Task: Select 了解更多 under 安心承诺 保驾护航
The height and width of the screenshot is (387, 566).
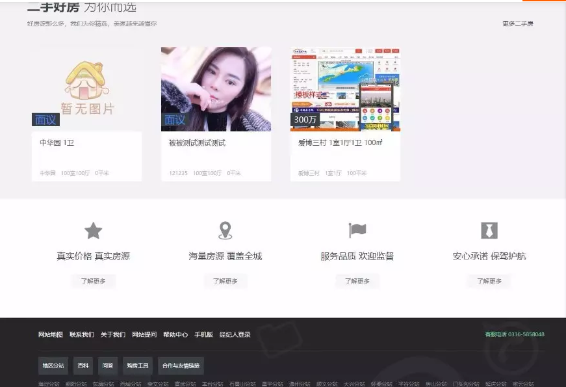Action: pyautogui.click(x=489, y=281)
